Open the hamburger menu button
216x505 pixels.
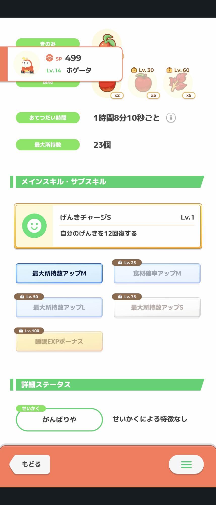coord(186,464)
